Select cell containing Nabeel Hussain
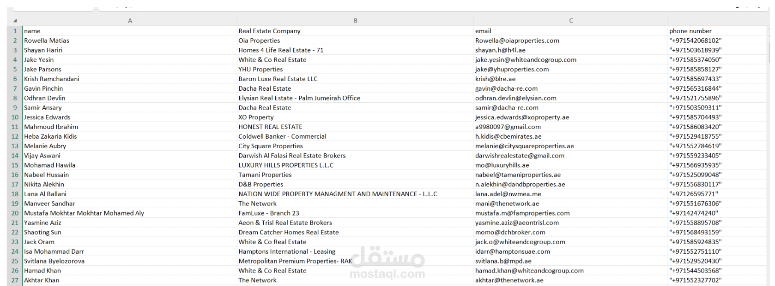This screenshot has width=775, height=286. (x=130, y=175)
